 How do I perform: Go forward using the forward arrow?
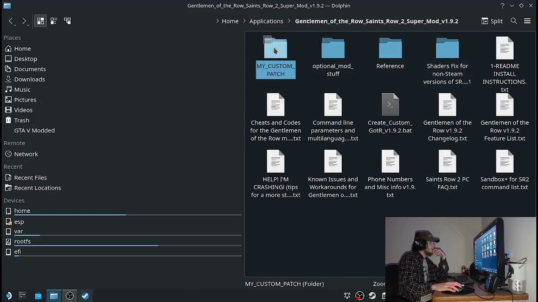pos(24,21)
